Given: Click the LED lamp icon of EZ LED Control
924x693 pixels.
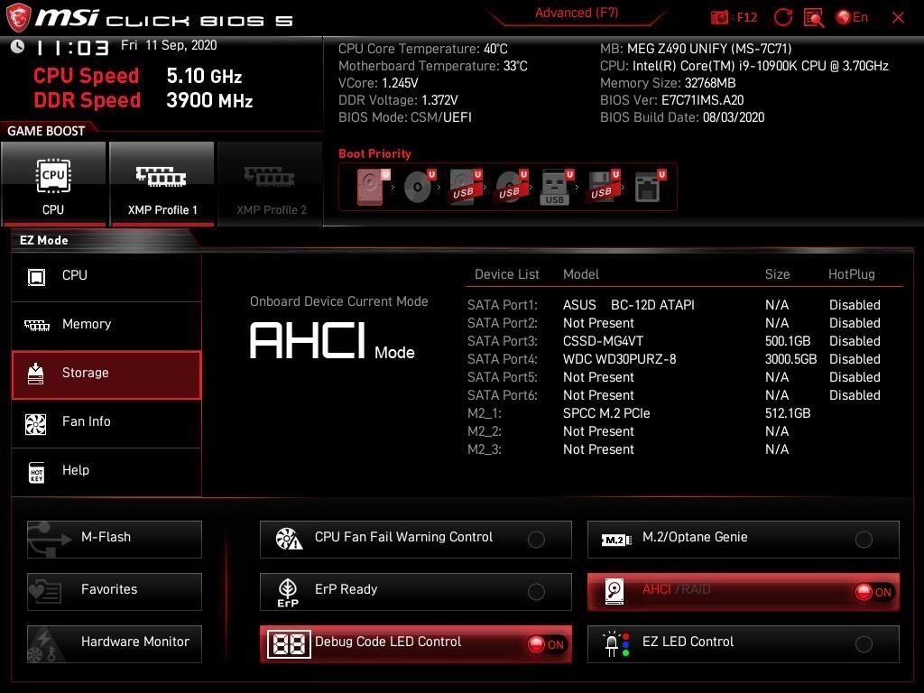Looking at the screenshot, I should coord(615,644).
